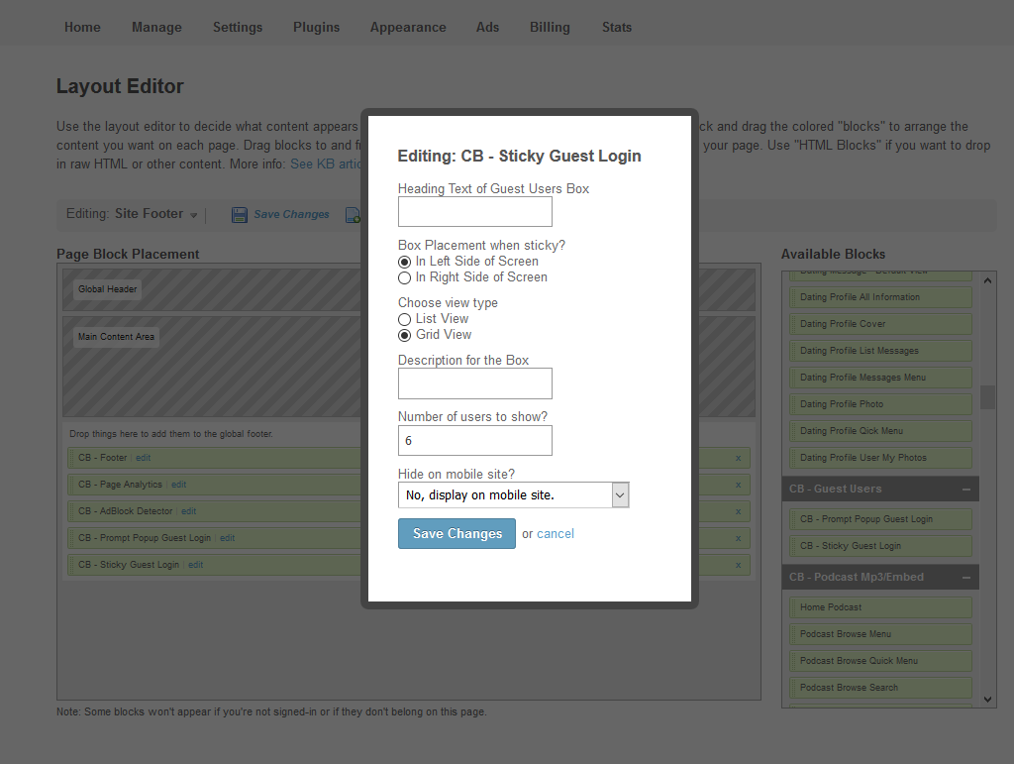The image size is (1014, 764).
Task: Open the Hide on mobile site dropdown
Action: [513, 494]
